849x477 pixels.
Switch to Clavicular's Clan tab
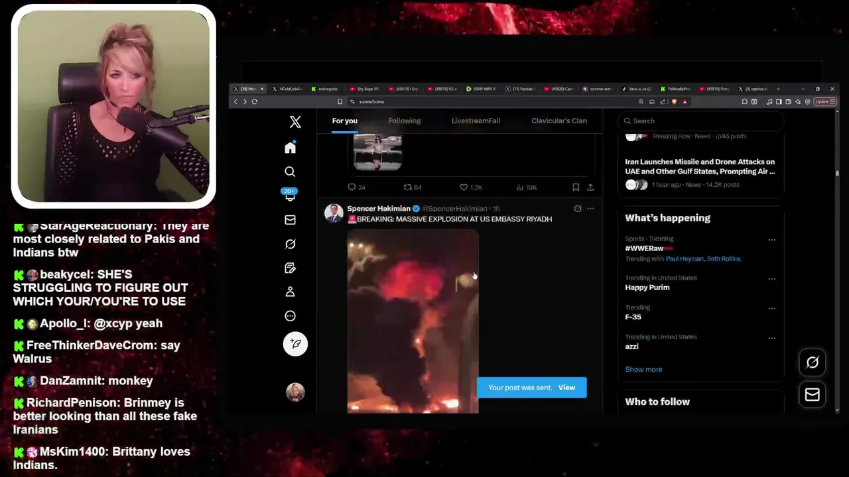pyautogui.click(x=559, y=121)
